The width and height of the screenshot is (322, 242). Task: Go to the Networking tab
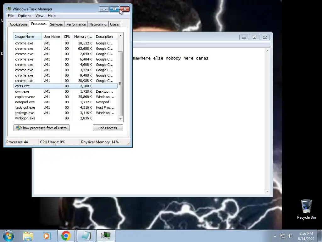(x=98, y=24)
